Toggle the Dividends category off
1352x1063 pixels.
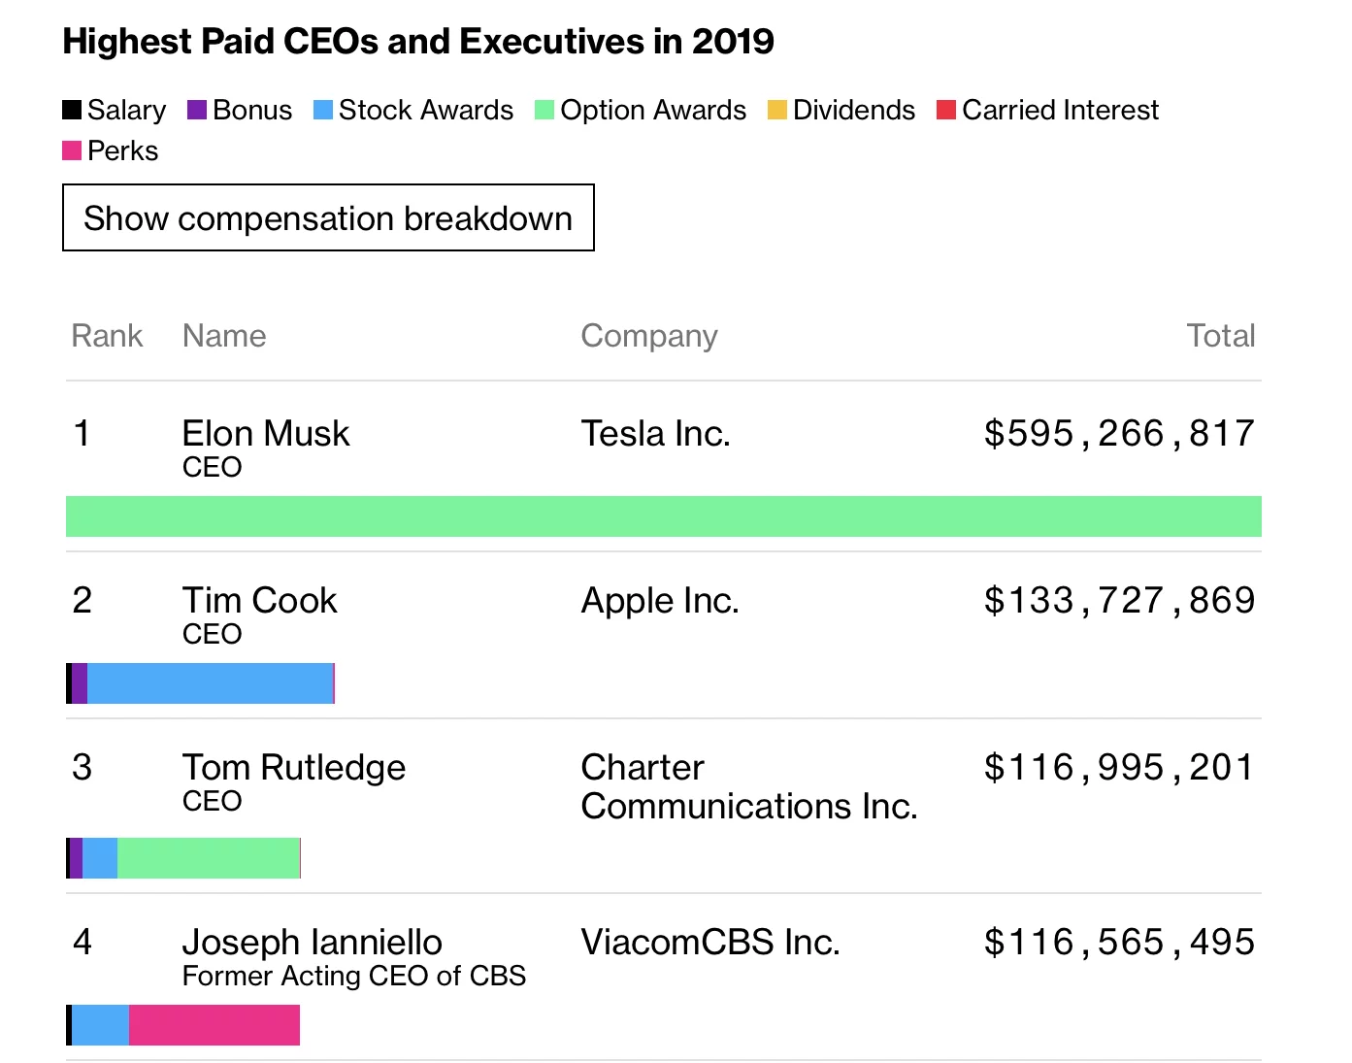coord(841,110)
